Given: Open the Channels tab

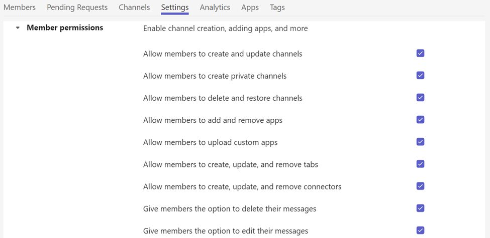Looking at the screenshot, I should pyautogui.click(x=134, y=8).
